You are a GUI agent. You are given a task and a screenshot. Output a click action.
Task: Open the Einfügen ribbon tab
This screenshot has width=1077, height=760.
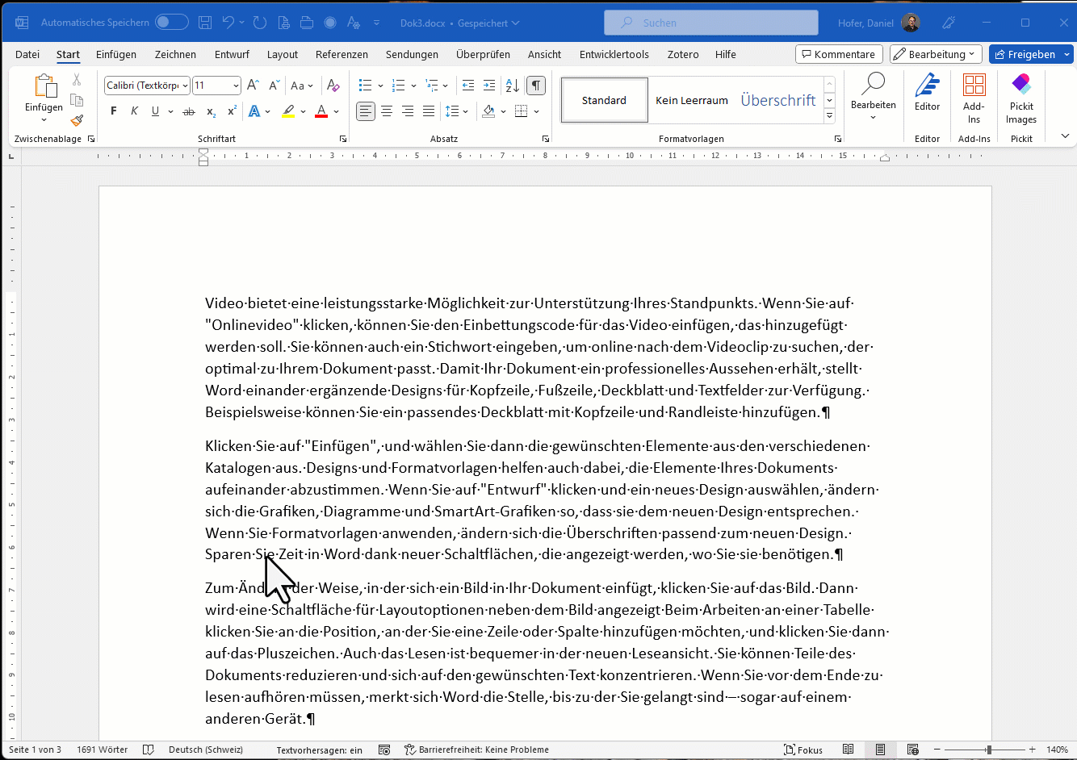[x=116, y=54]
